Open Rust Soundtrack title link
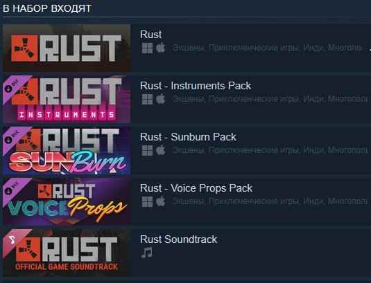 pos(178,239)
